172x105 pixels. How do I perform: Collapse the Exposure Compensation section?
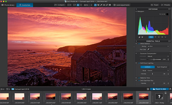[x=136, y=53]
